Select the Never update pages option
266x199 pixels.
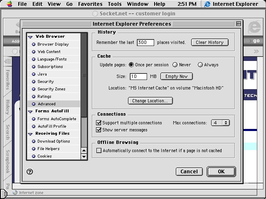click(175, 65)
